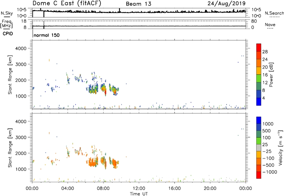This screenshot has height=196, width=284.
Task: Click the title text "Dome C East (fitACF)"
Action: click(67, 4)
